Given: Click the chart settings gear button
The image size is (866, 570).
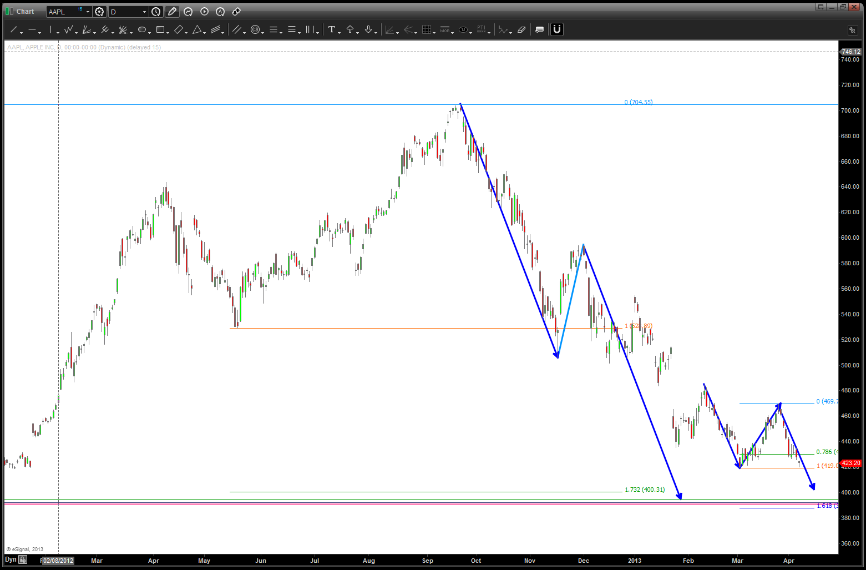Looking at the screenshot, I should [99, 12].
